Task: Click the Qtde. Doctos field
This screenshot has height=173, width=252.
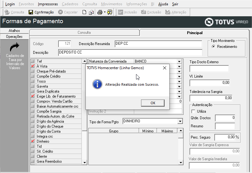Action: (225, 118)
